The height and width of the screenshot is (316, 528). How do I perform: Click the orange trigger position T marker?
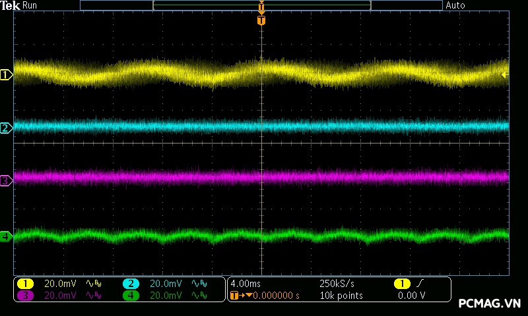(x=261, y=20)
